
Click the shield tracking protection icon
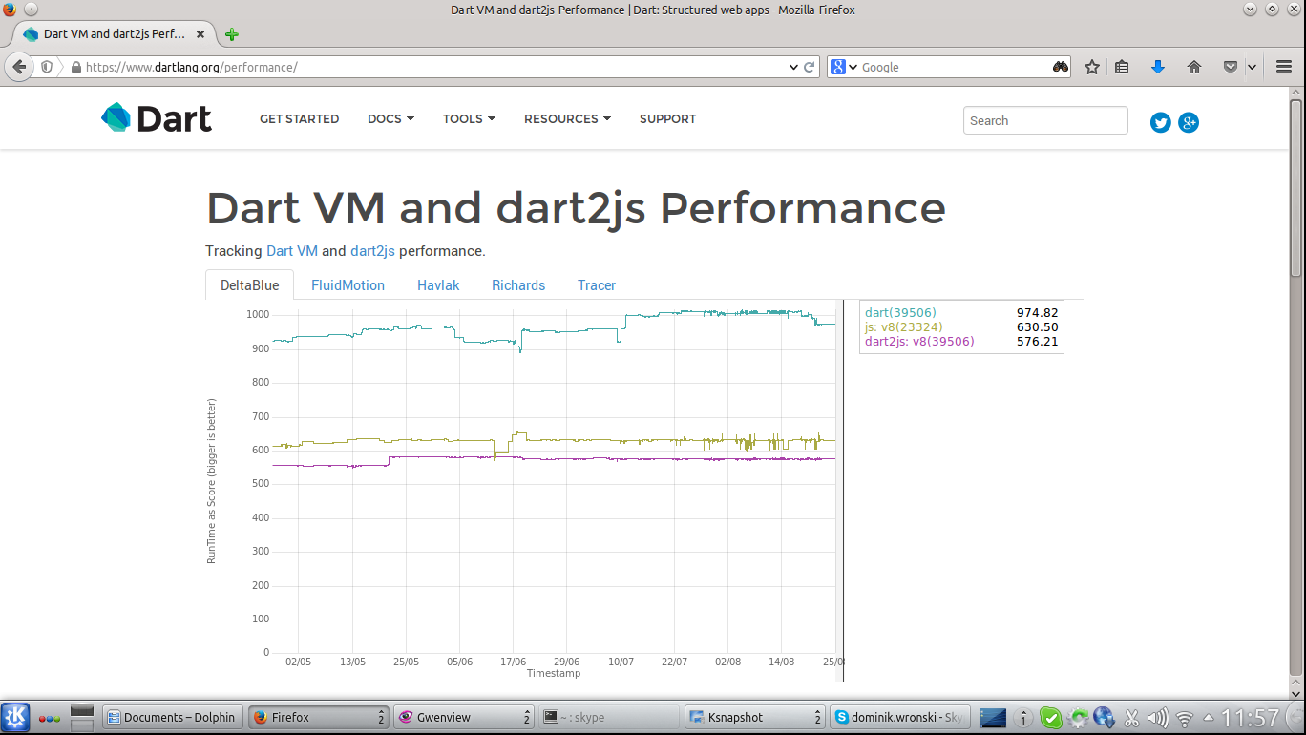[46, 68]
